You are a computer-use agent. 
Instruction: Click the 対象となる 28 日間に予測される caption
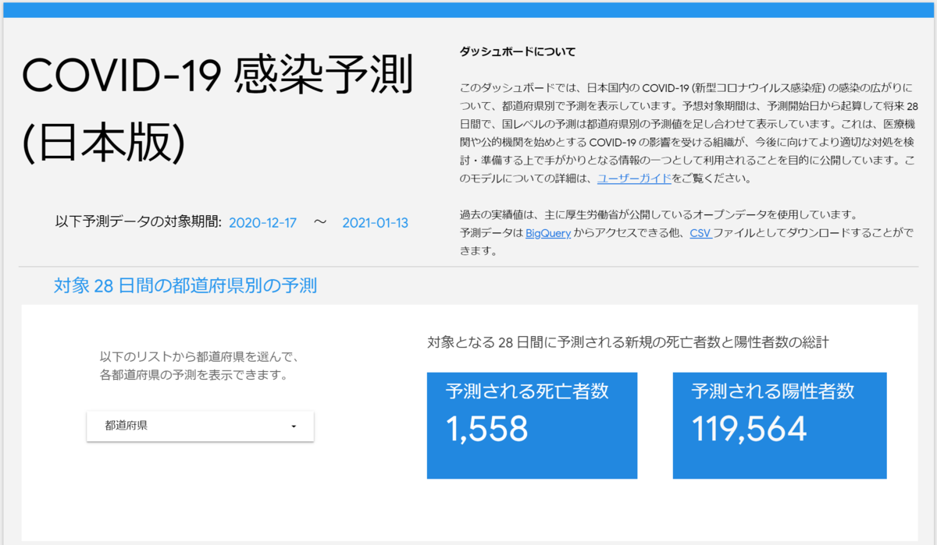point(628,342)
